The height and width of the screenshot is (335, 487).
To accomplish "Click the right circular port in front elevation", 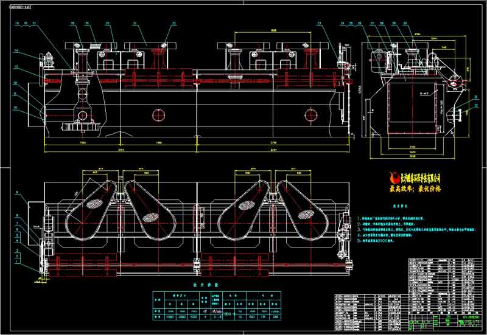I will click(x=312, y=114).
